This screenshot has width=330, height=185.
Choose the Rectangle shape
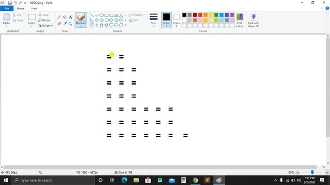point(106,15)
